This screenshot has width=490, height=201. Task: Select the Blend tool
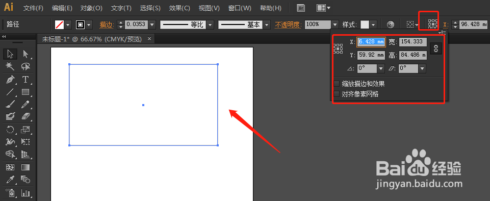click(x=25, y=180)
